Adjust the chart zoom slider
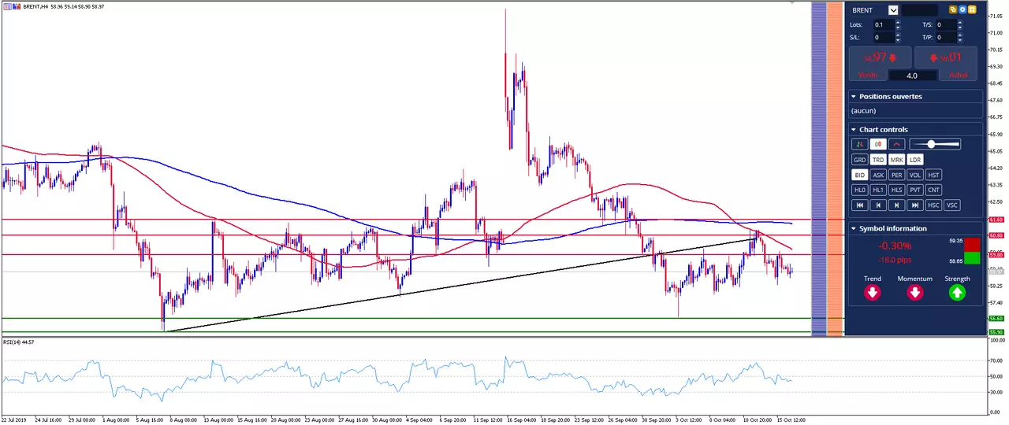Image resolution: width=1009 pixels, height=425 pixels. coord(935,144)
